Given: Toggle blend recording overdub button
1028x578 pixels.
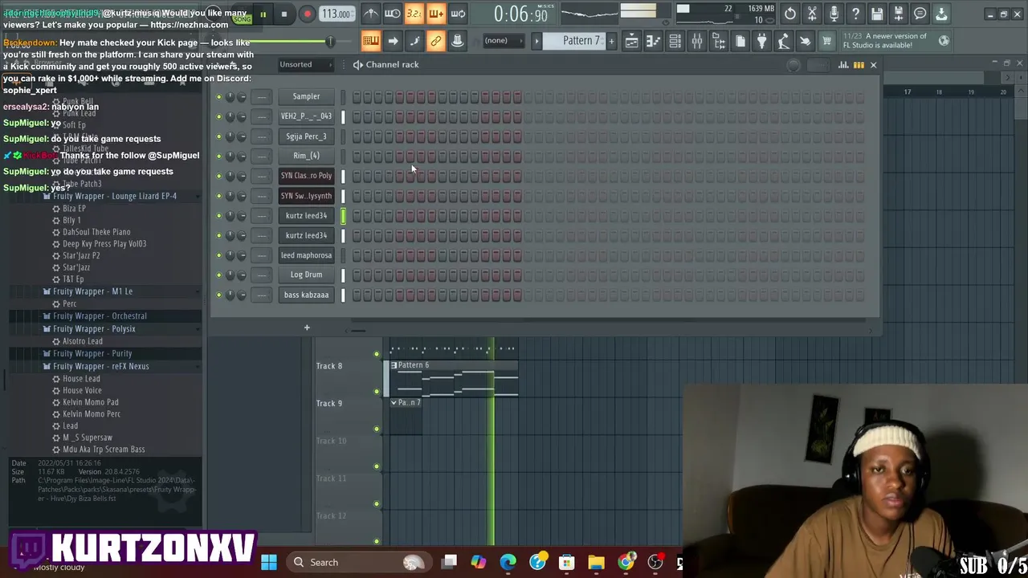Looking at the screenshot, I should click(x=435, y=14).
